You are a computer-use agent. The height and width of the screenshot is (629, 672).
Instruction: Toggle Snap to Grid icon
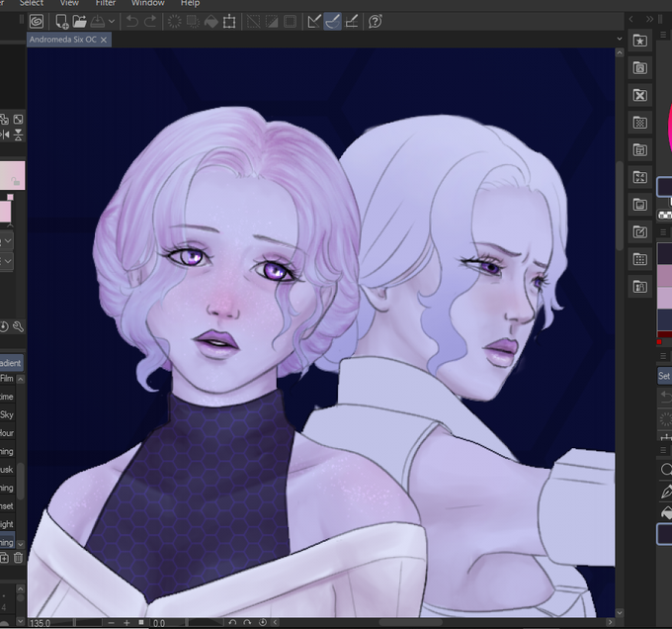tap(352, 21)
